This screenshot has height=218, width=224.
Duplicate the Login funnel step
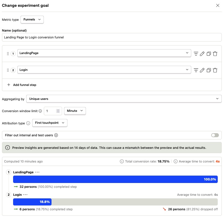click(209, 70)
